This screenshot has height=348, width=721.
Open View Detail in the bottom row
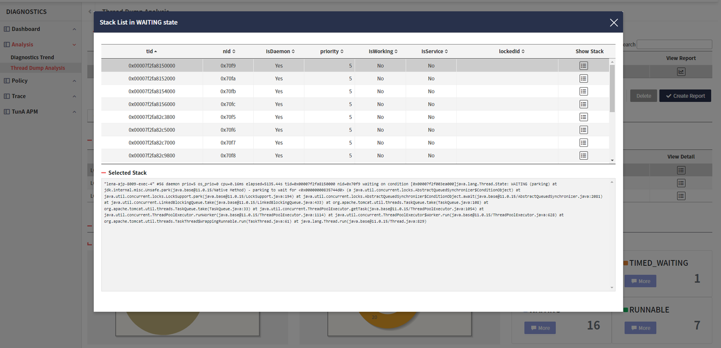click(681, 196)
